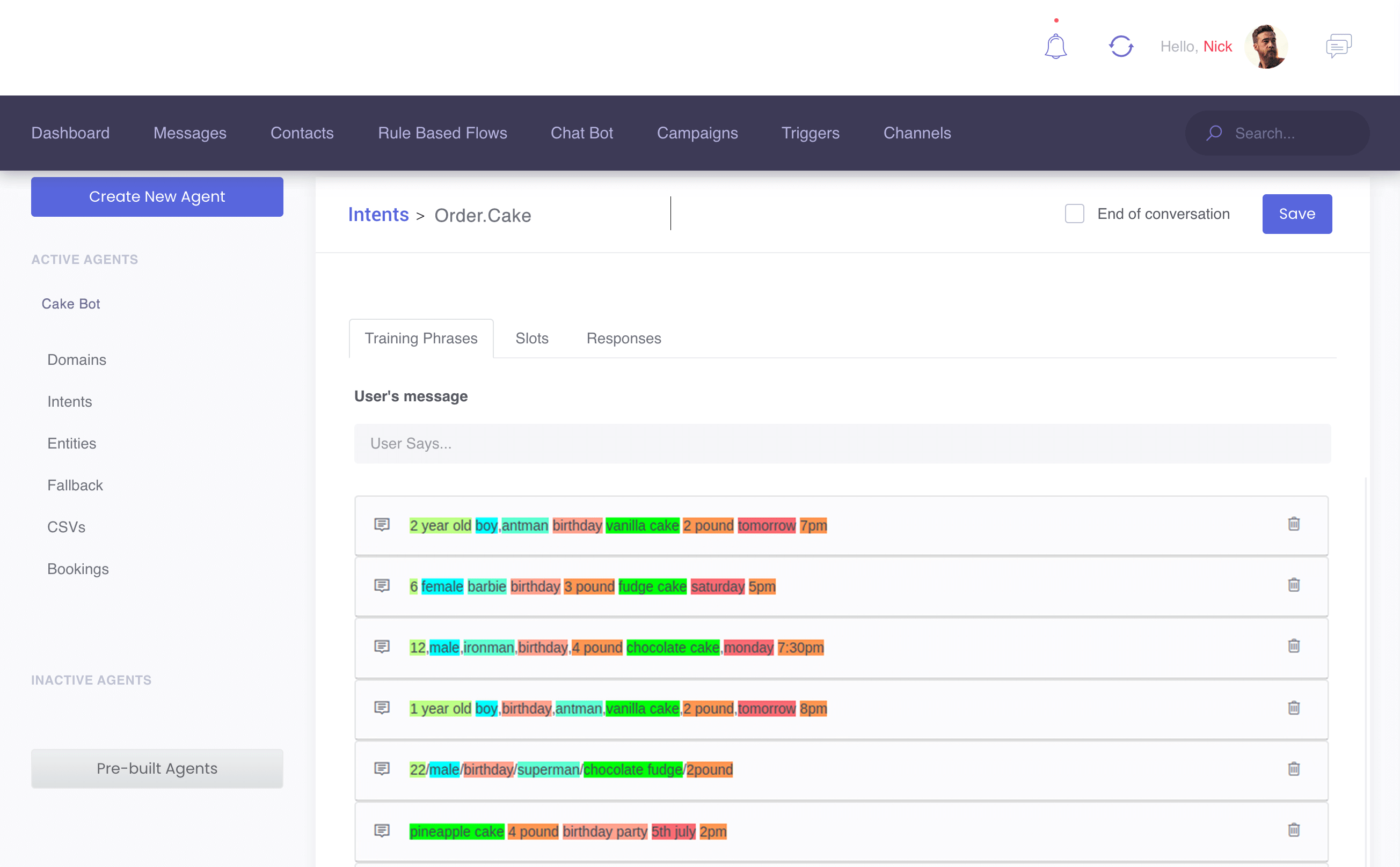Open the Responses tab
Viewport: 1400px width, 867px height.
coord(623,339)
